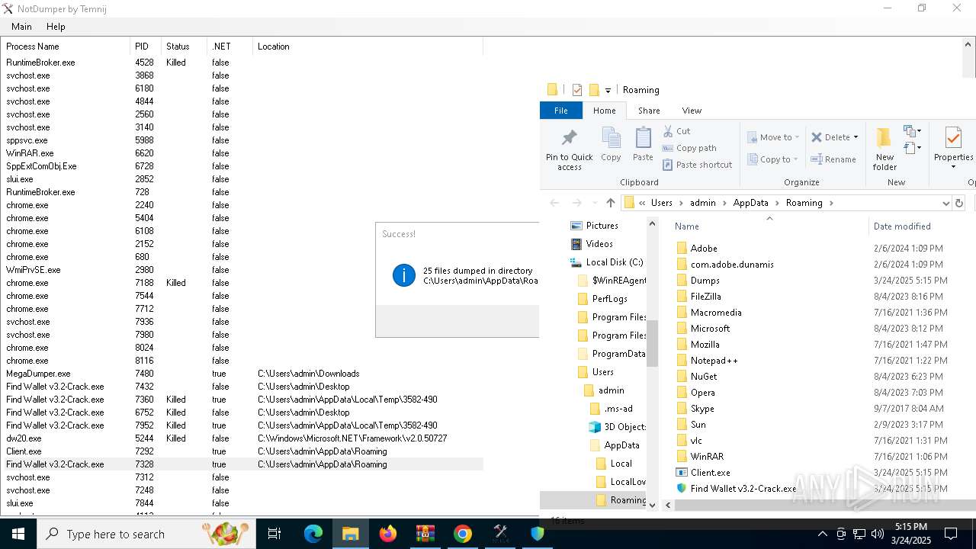
Task: Open the address bar history dropdown
Action: point(945,203)
